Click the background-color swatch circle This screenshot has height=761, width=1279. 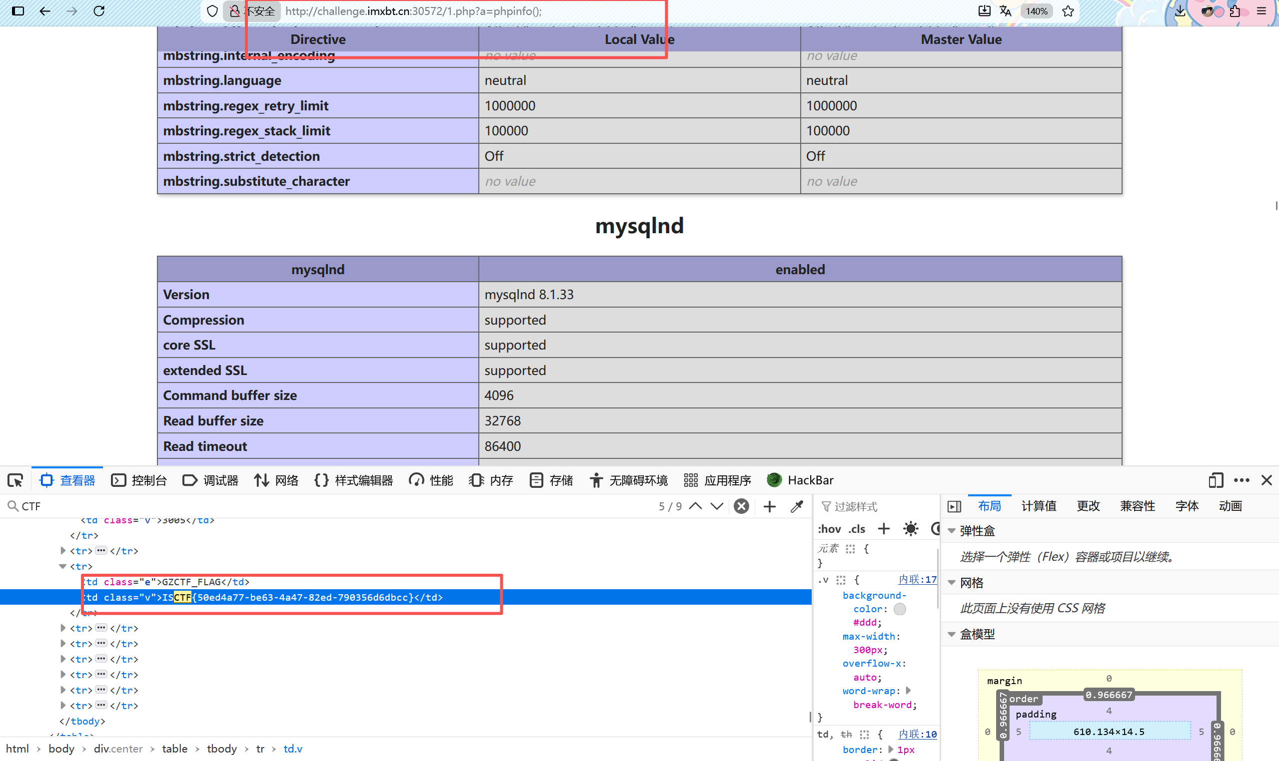tap(899, 609)
